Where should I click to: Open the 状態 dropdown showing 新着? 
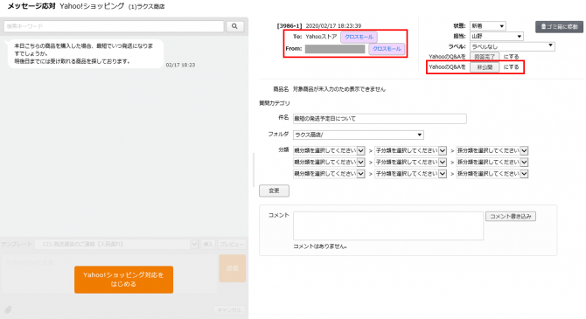click(x=488, y=25)
